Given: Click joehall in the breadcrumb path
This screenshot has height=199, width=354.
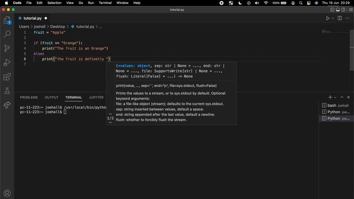Looking at the screenshot, I should pyautogui.click(x=39, y=27).
